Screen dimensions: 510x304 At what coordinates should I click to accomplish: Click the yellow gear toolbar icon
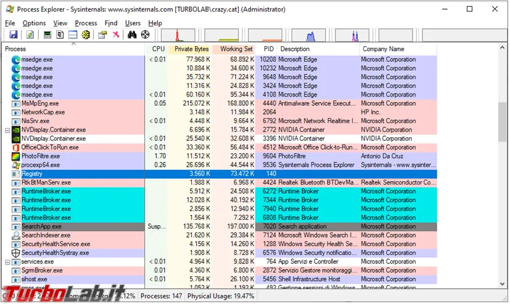(86, 34)
